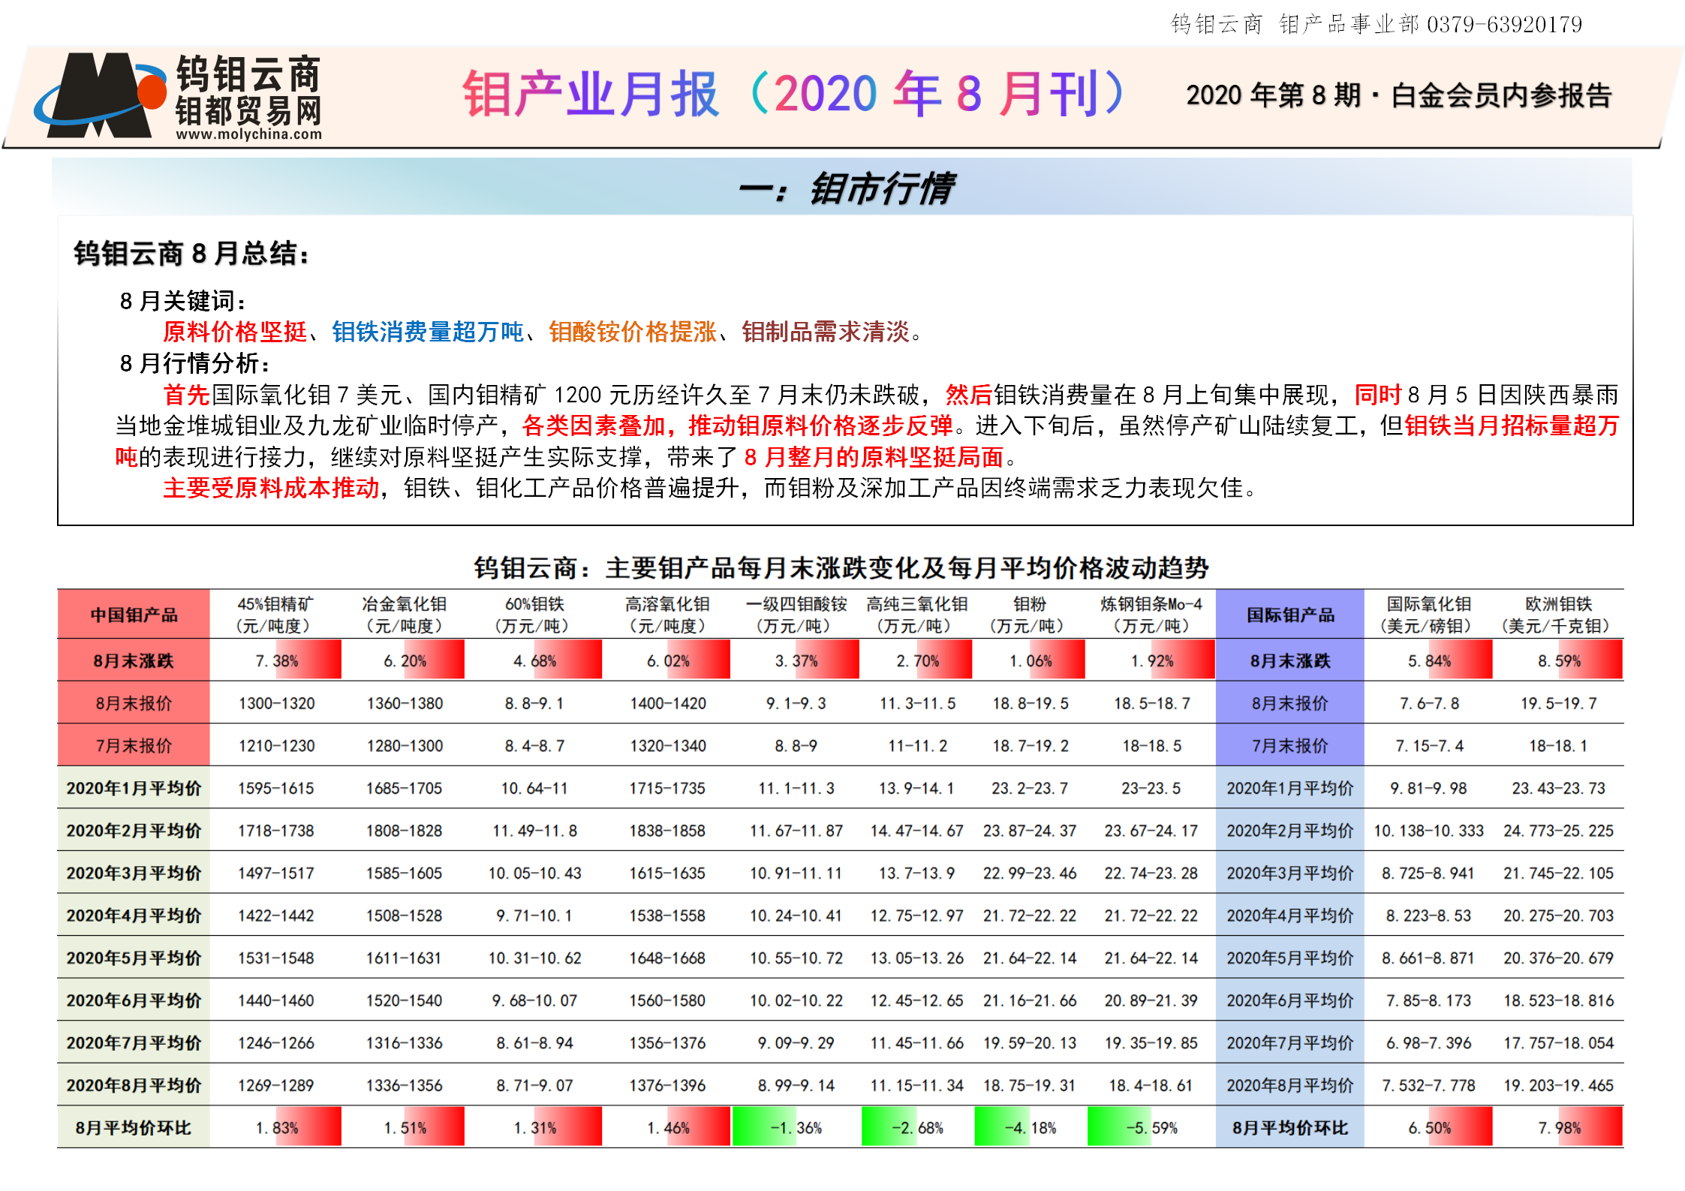Select the 高溶氧化钼 column header
Viewport: 1685px width, 1191px height.
click(667, 615)
